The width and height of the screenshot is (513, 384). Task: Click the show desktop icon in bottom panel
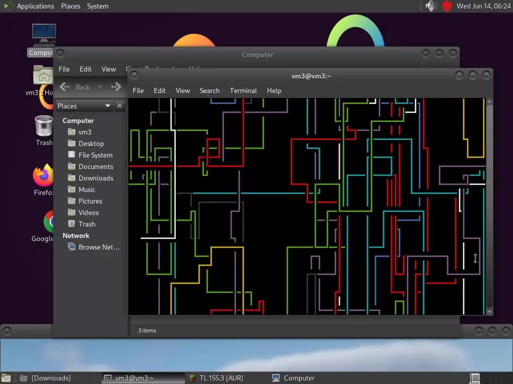(x=6, y=378)
